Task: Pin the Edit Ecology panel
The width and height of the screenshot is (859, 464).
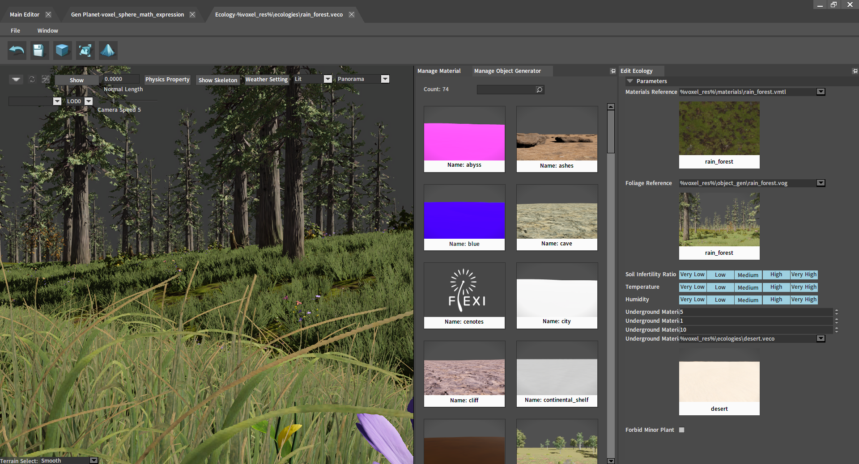Action: 855,71
